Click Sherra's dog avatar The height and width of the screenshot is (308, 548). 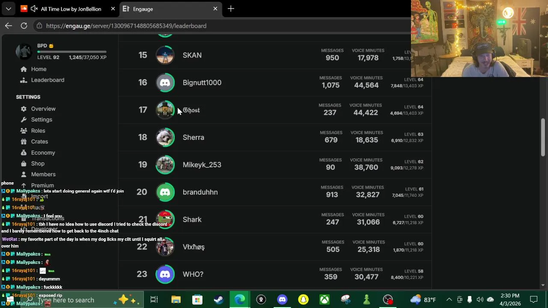coord(165,137)
